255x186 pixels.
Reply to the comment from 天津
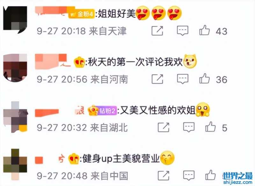click(183, 31)
